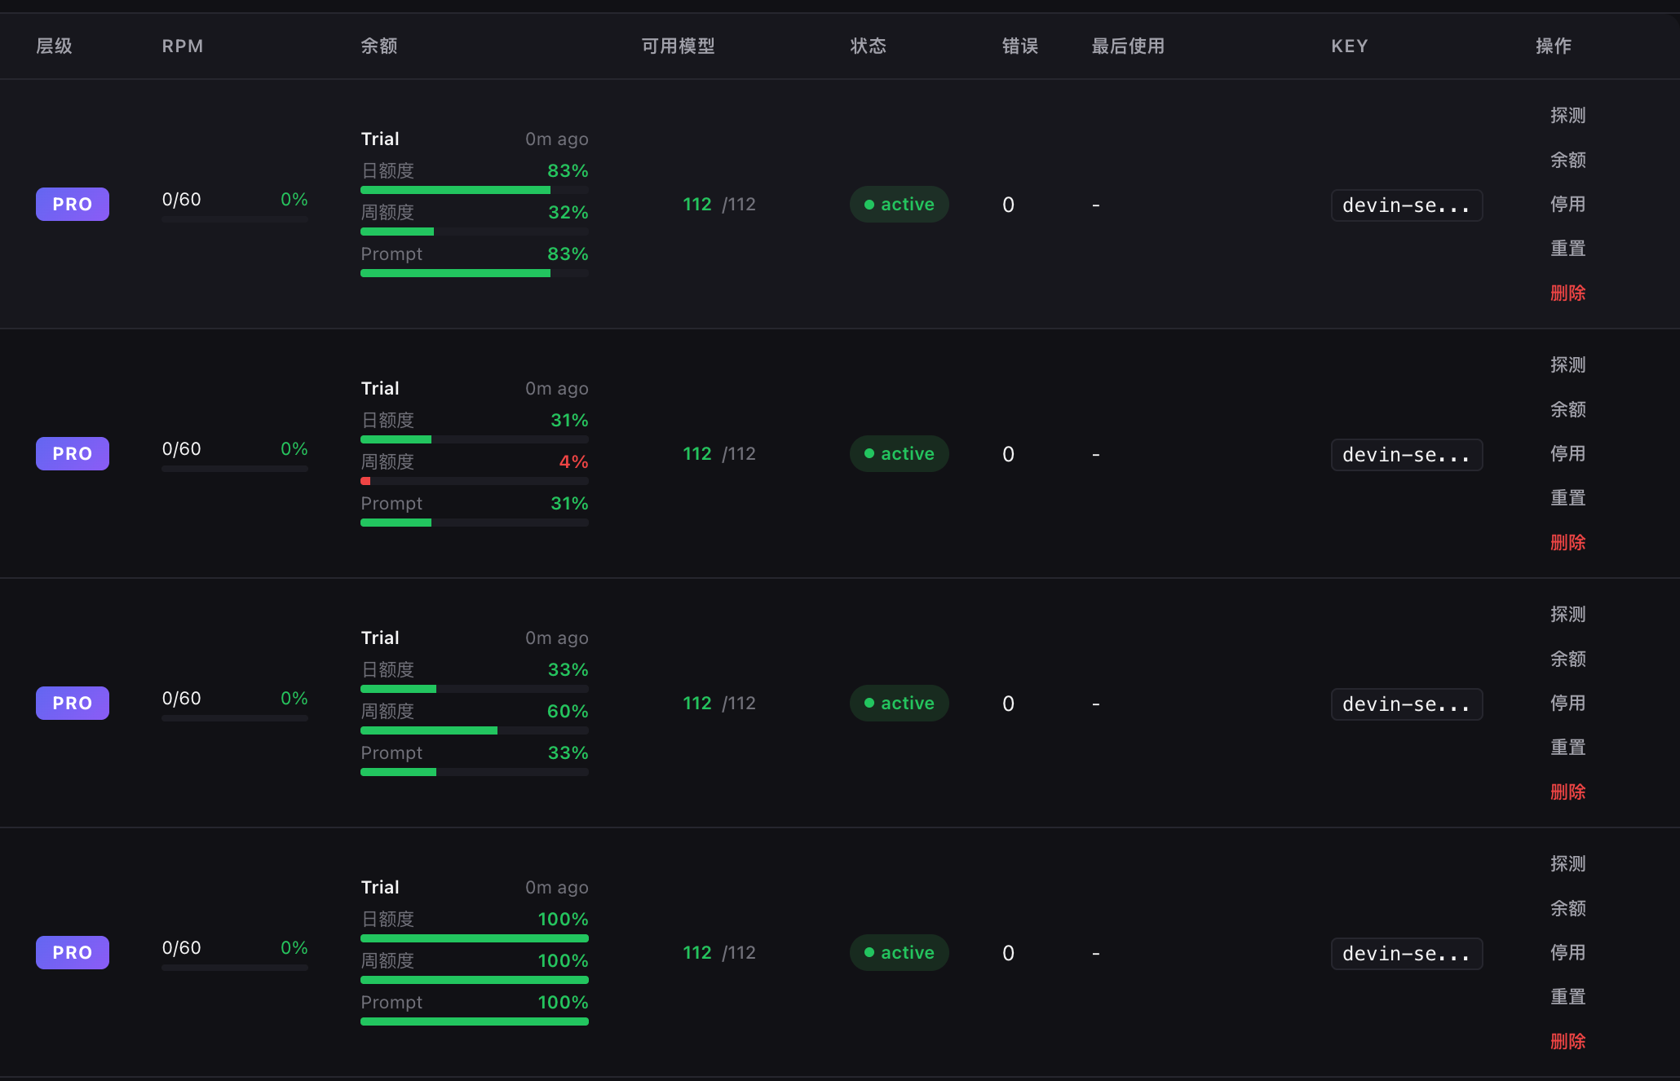Viewport: 1680px width, 1081px height.
Task: Click the fourth row's active status badge
Action: tap(899, 953)
